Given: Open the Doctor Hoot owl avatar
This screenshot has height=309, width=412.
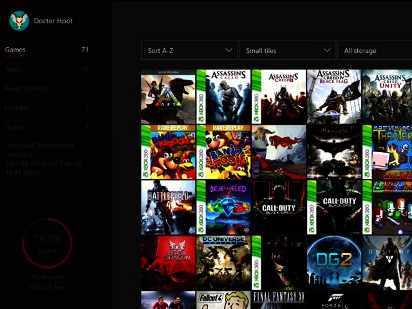Looking at the screenshot, I should [x=19, y=21].
